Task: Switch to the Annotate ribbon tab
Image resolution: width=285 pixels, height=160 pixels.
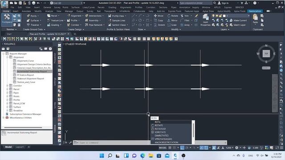Action: (x=26, y=11)
